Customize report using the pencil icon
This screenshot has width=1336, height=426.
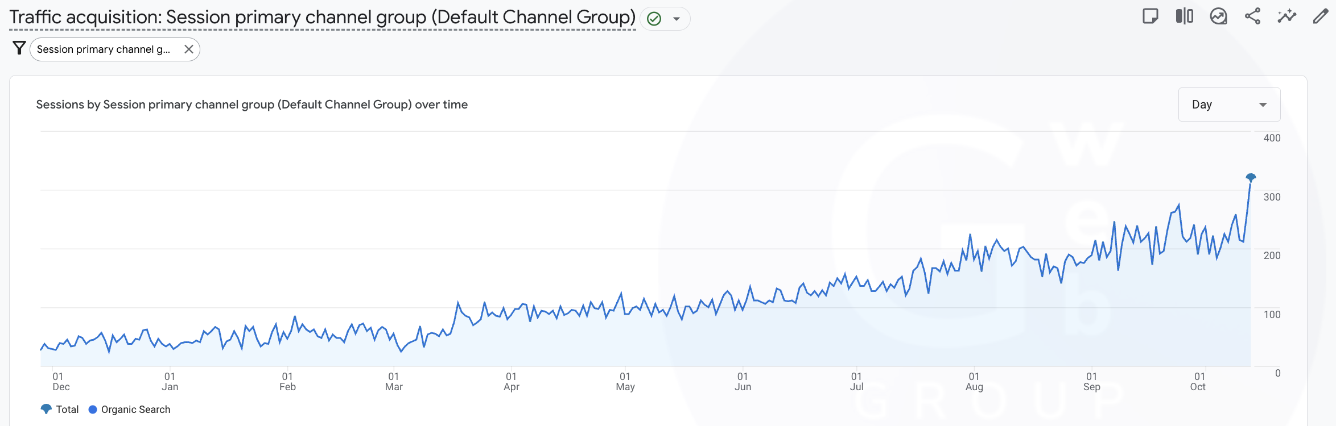(1320, 16)
